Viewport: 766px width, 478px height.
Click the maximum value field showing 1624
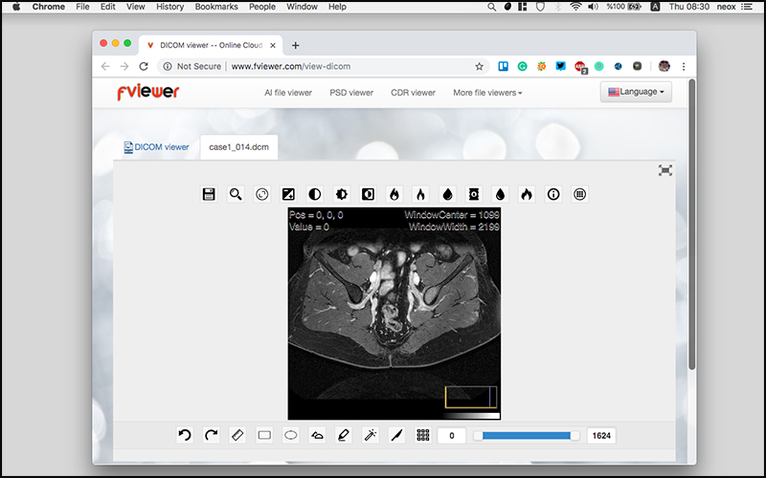[601, 436]
